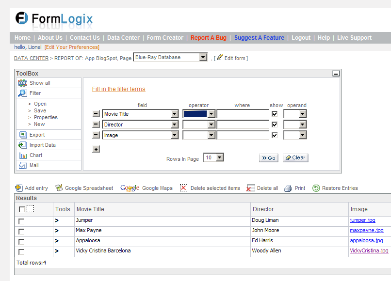Click the Edit form pencil icon
Image resolution: width=391 pixels, height=281 pixels.
point(219,57)
